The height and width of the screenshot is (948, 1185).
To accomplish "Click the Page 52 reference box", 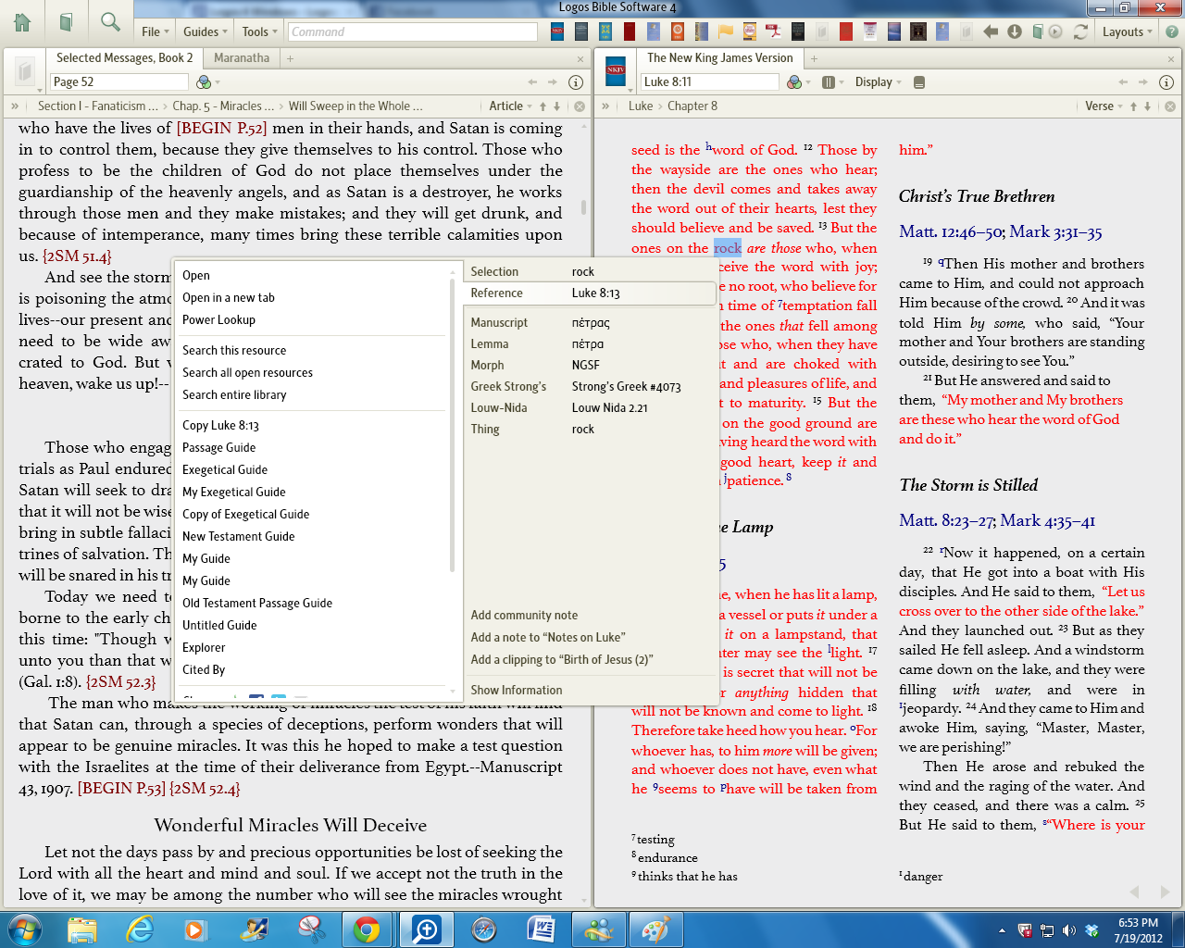I will pos(118,82).
